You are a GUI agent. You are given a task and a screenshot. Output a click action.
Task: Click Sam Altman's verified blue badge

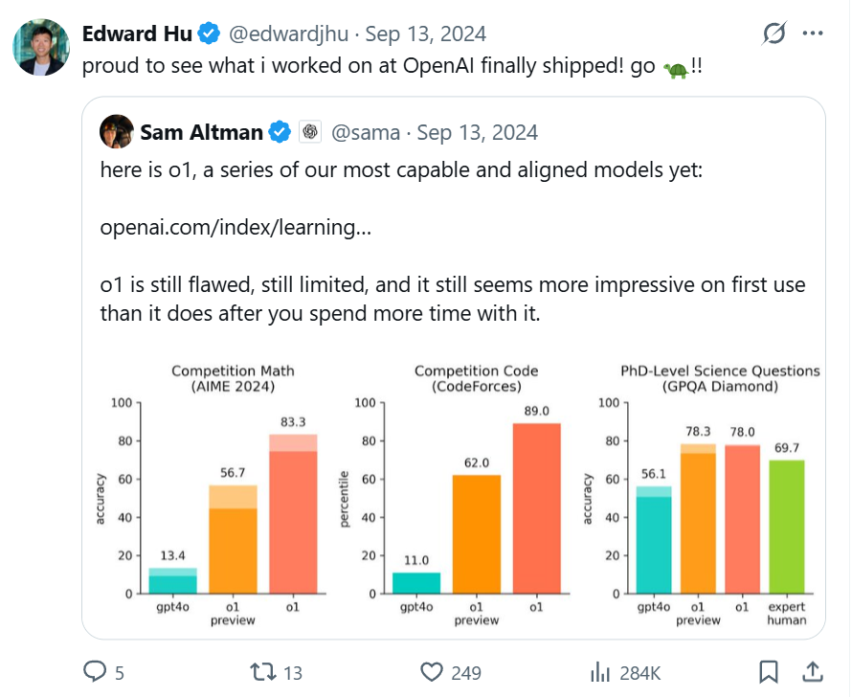(280, 132)
